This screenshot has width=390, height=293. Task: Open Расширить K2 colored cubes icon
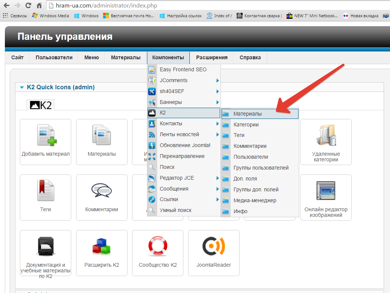(x=102, y=253)
